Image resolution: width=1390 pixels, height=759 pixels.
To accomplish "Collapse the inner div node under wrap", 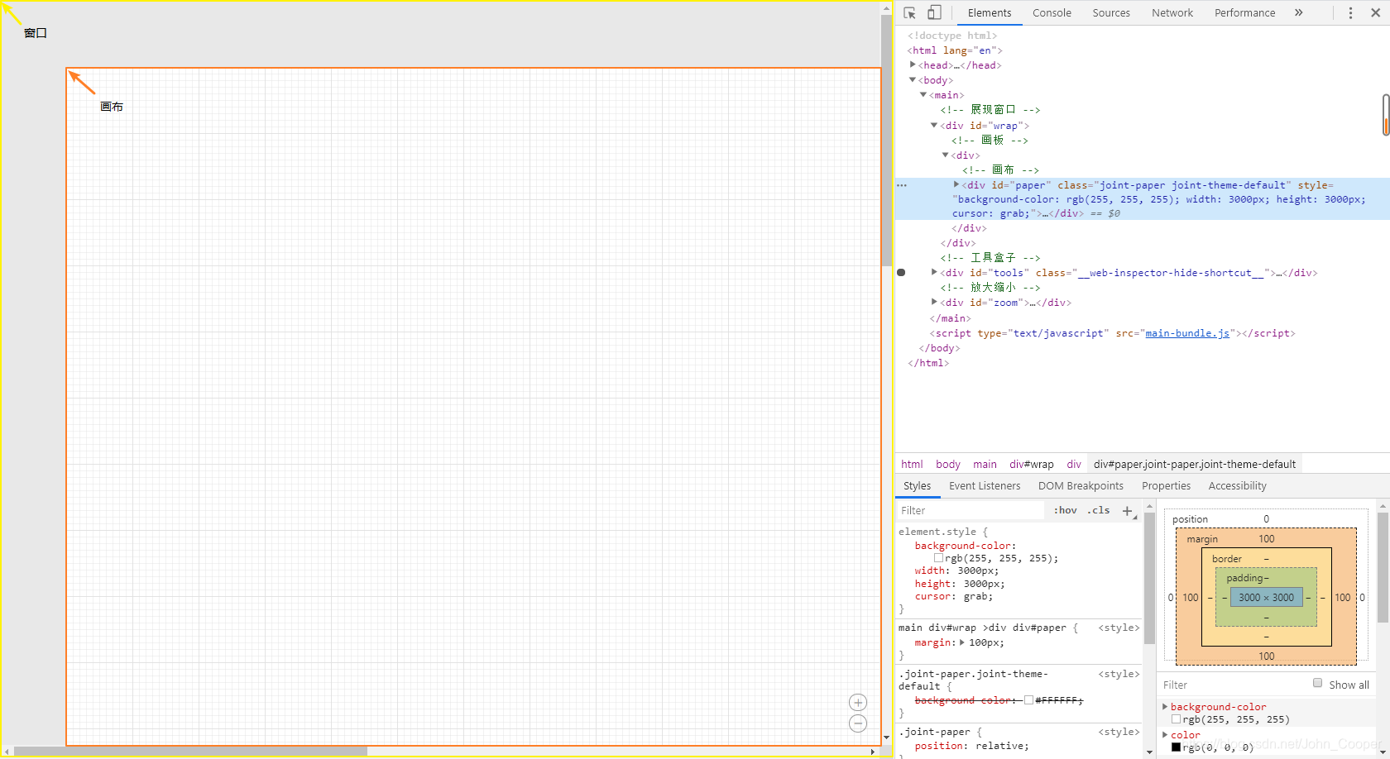I will [946, 155].
